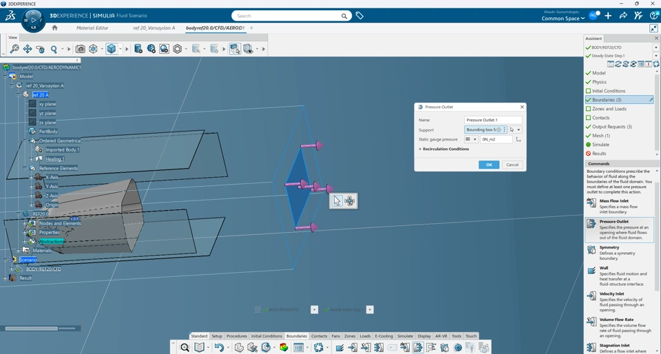Screen dimensions: 661x354
Task: Select Output Requests (3) in Assistant
Action: pos(611,127)
